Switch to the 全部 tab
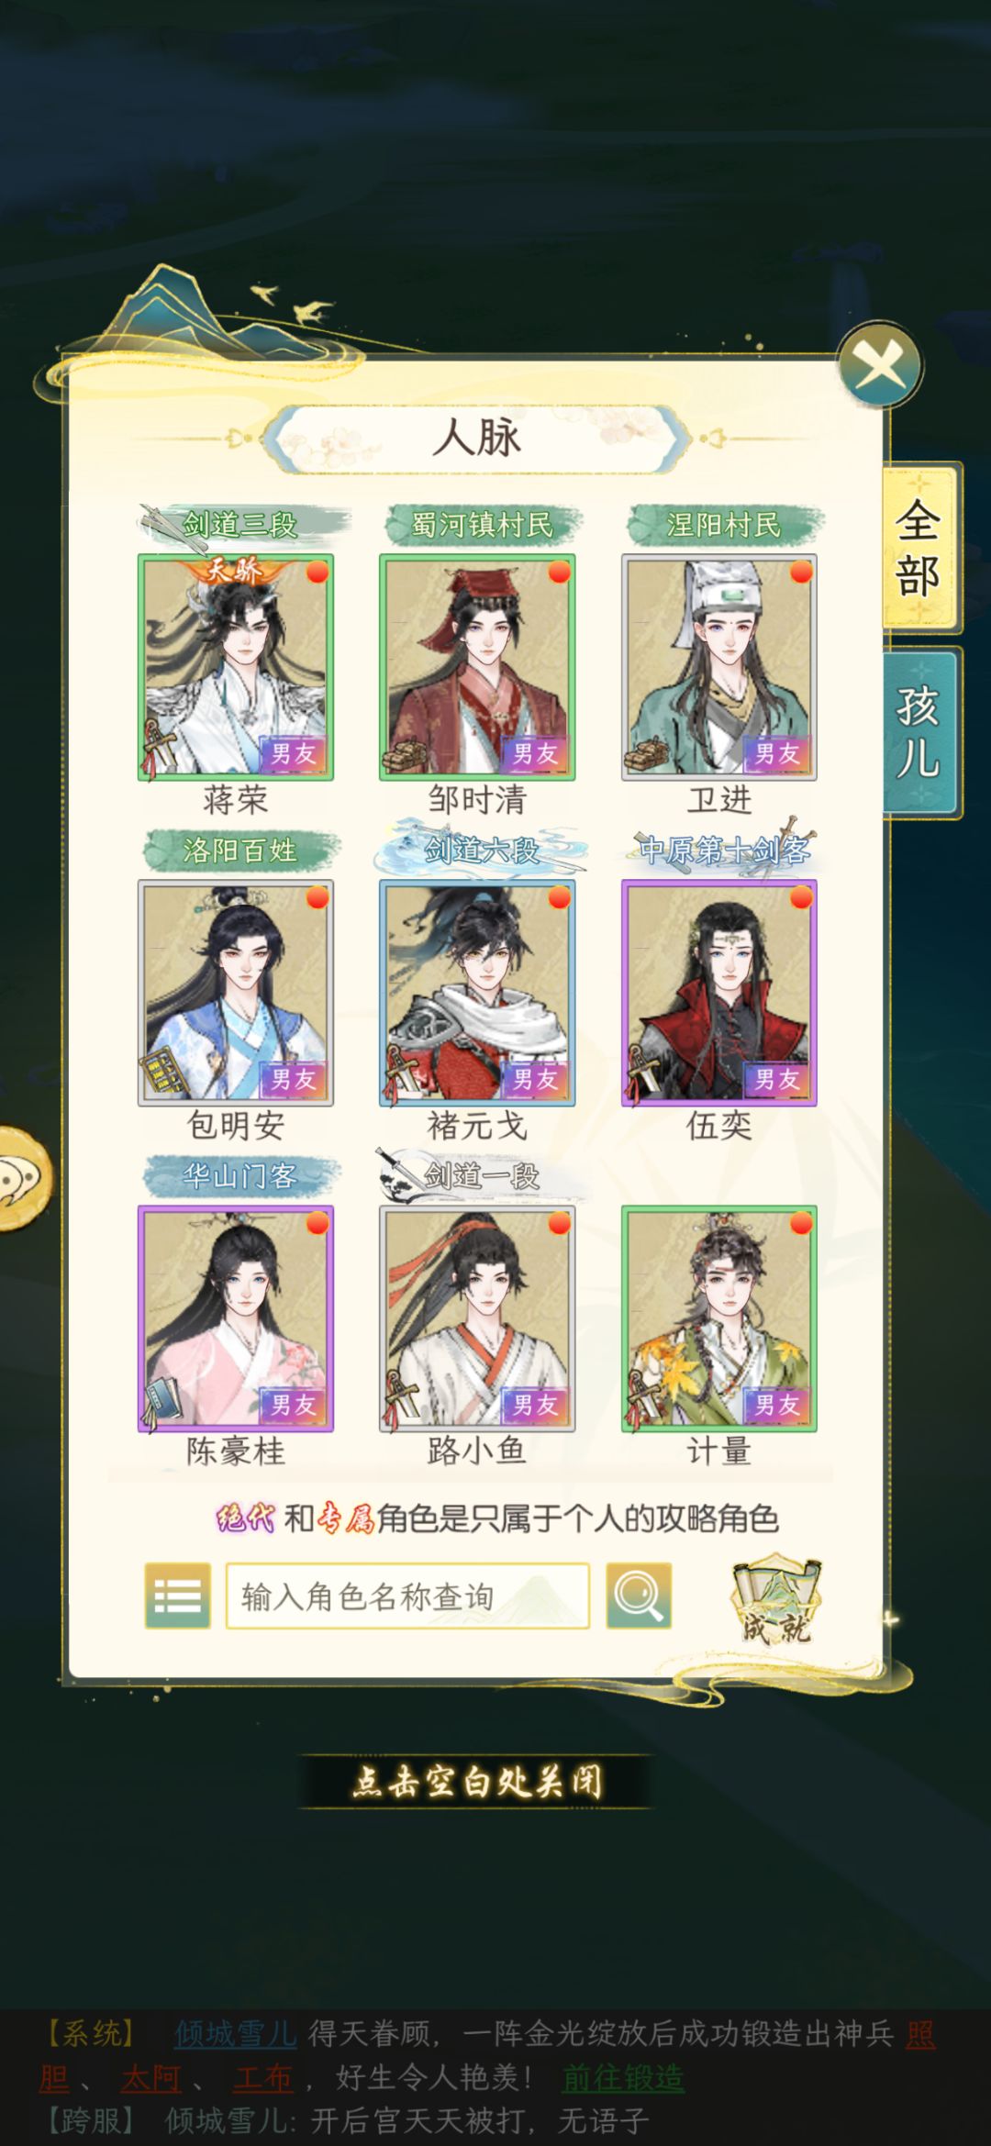This screenshot has width=991, height=2146. (920, 548)
